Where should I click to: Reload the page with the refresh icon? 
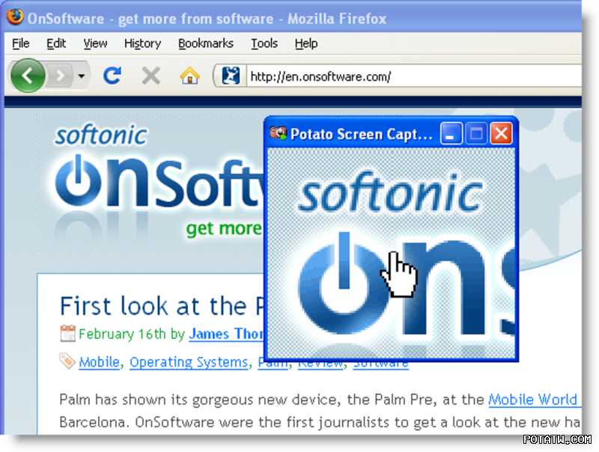tap(112, 76)
